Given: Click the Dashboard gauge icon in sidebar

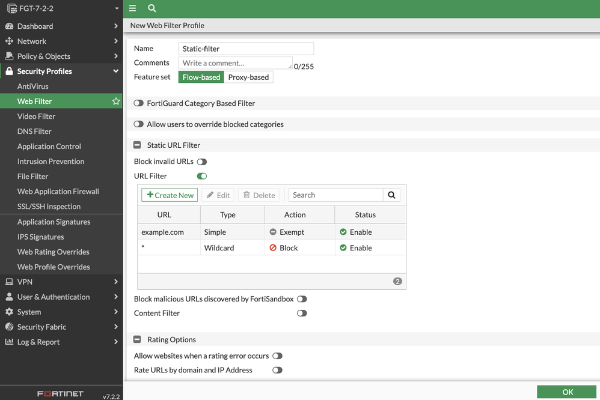Looking at the screenshot, I should pyautogui.click(x=9, y=26).
